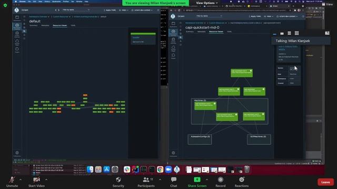337x189 pixels.
Task: Click the green encryption shield icon
Action: 5,5
